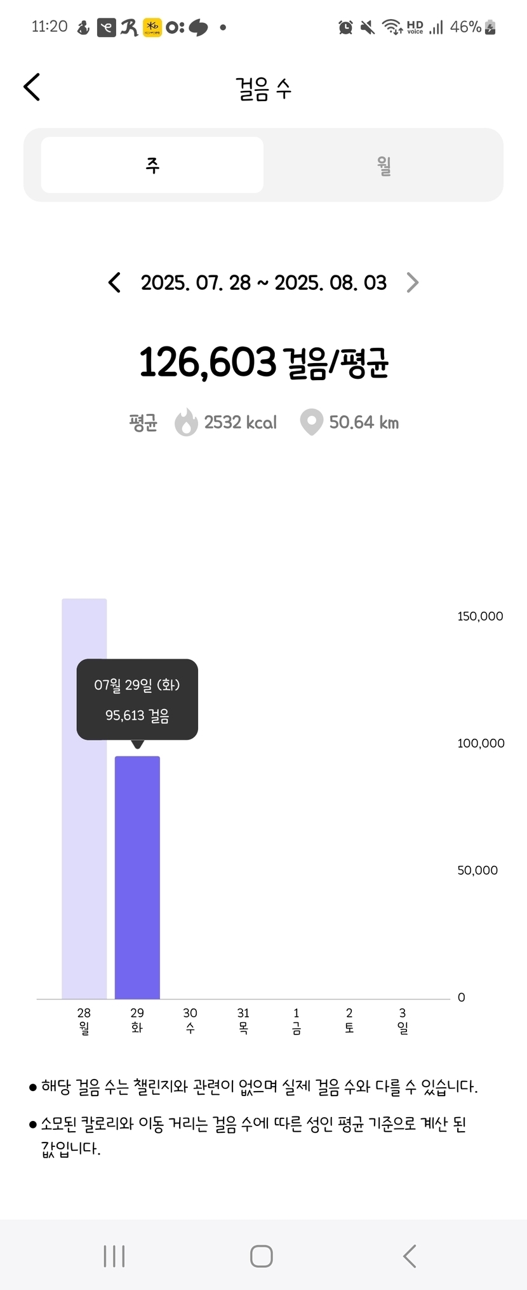Go to the next week range

click(413, 282)
